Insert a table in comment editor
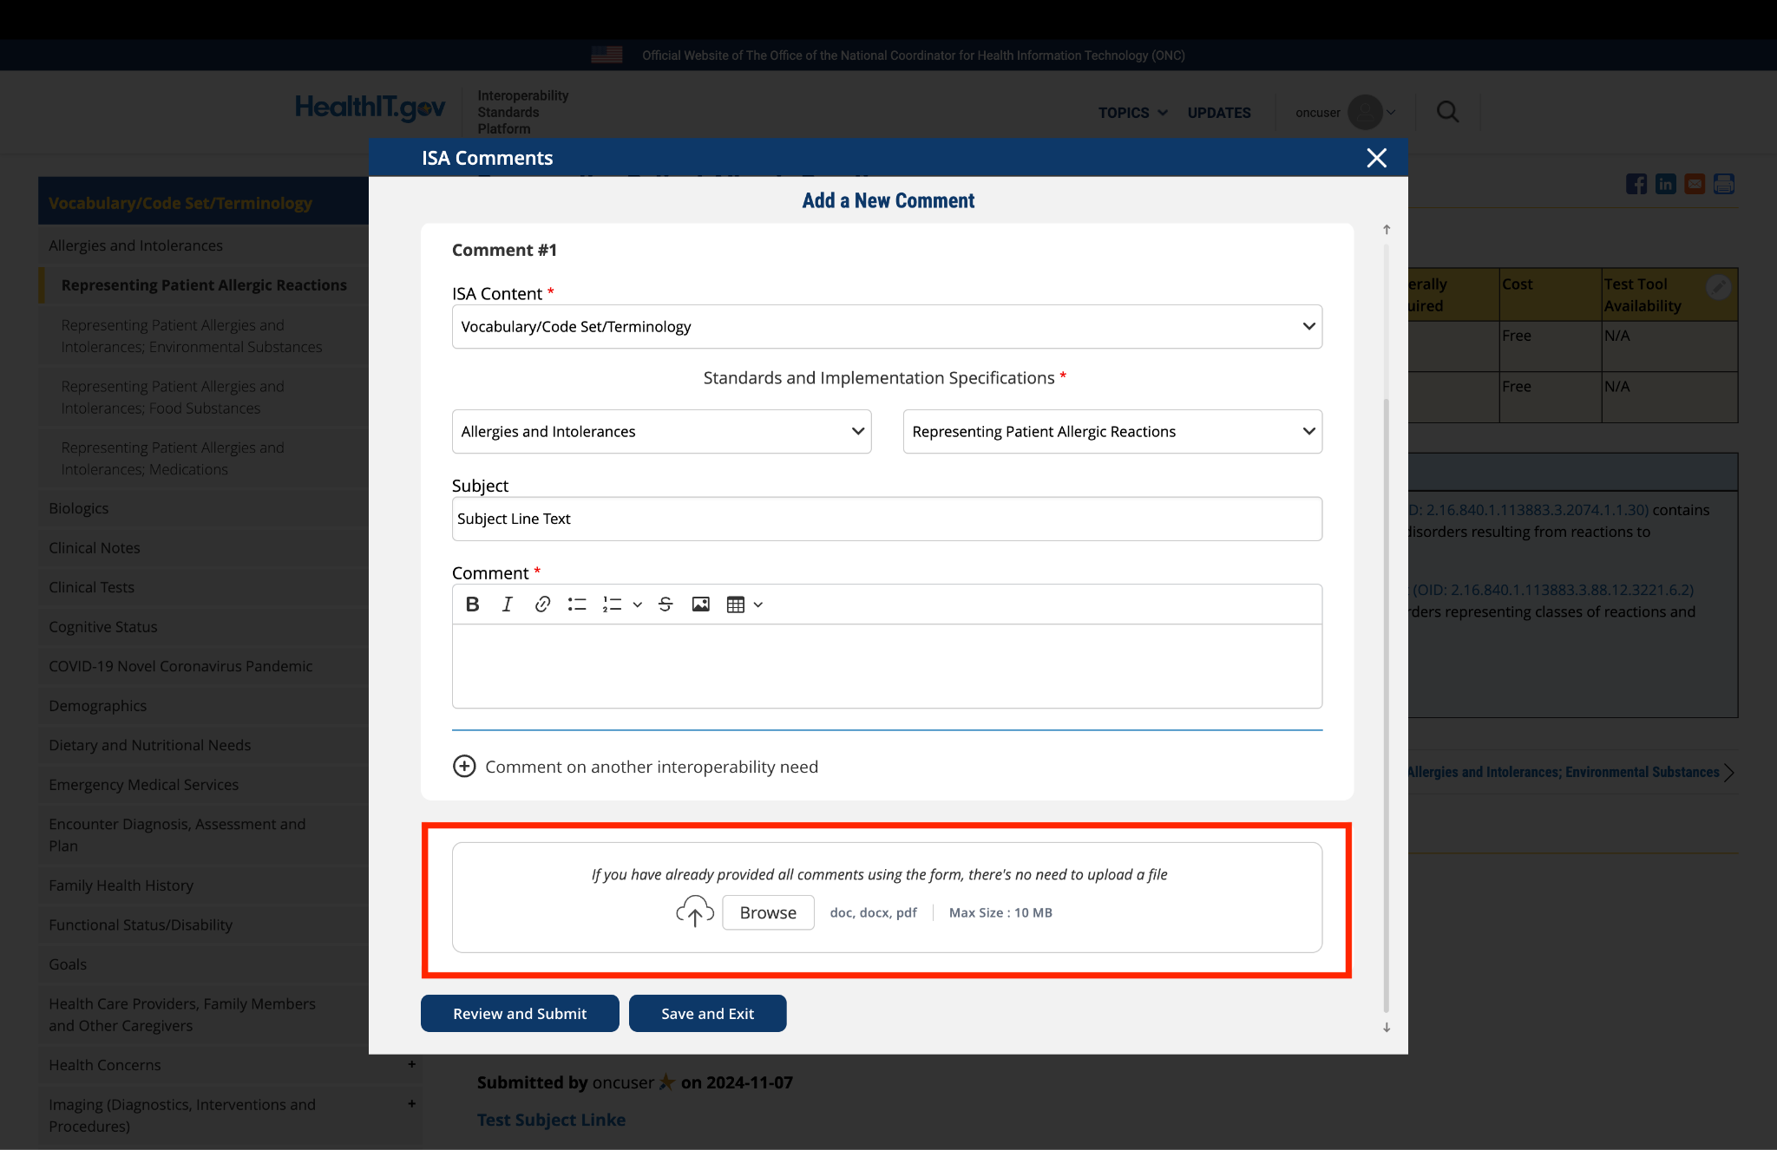The image size is (1777, 1150). (736, 604)
